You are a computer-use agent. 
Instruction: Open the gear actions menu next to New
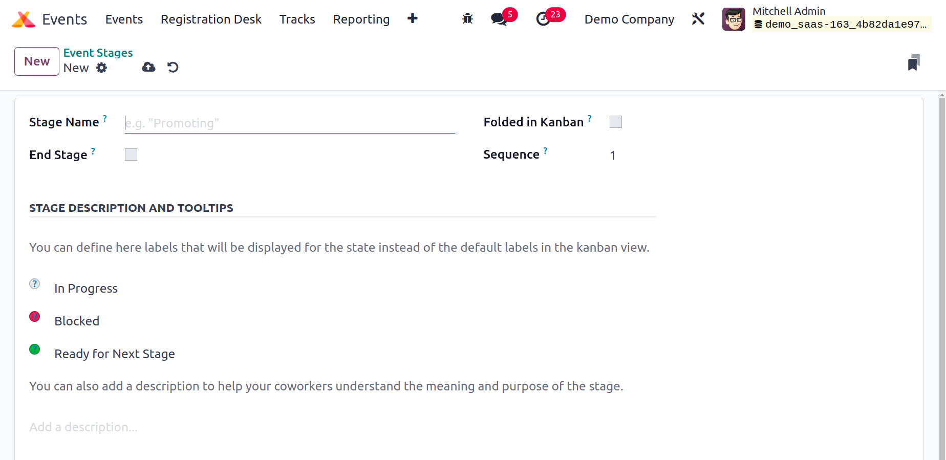tap(101, 68)
